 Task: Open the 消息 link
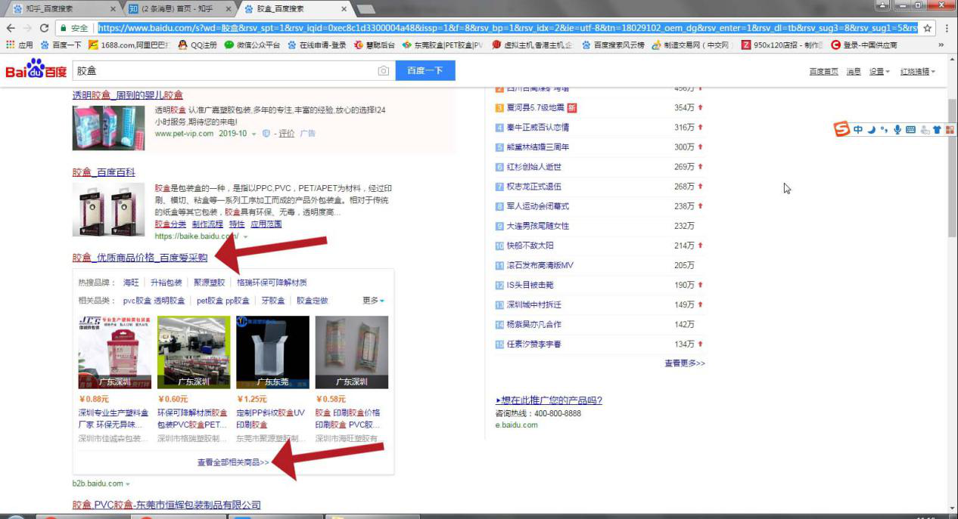coord(854,71)
